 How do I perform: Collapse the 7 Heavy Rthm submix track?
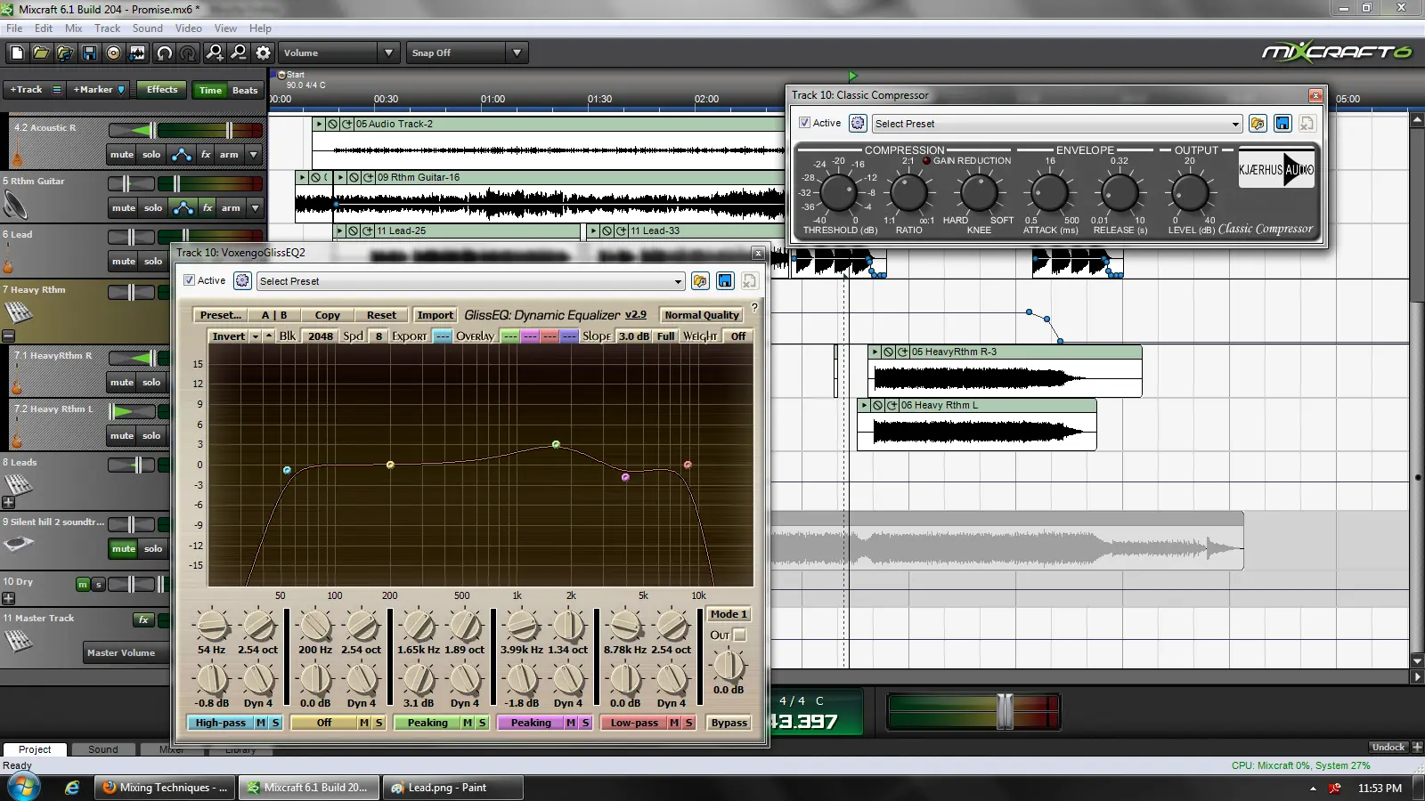[8, 336]
